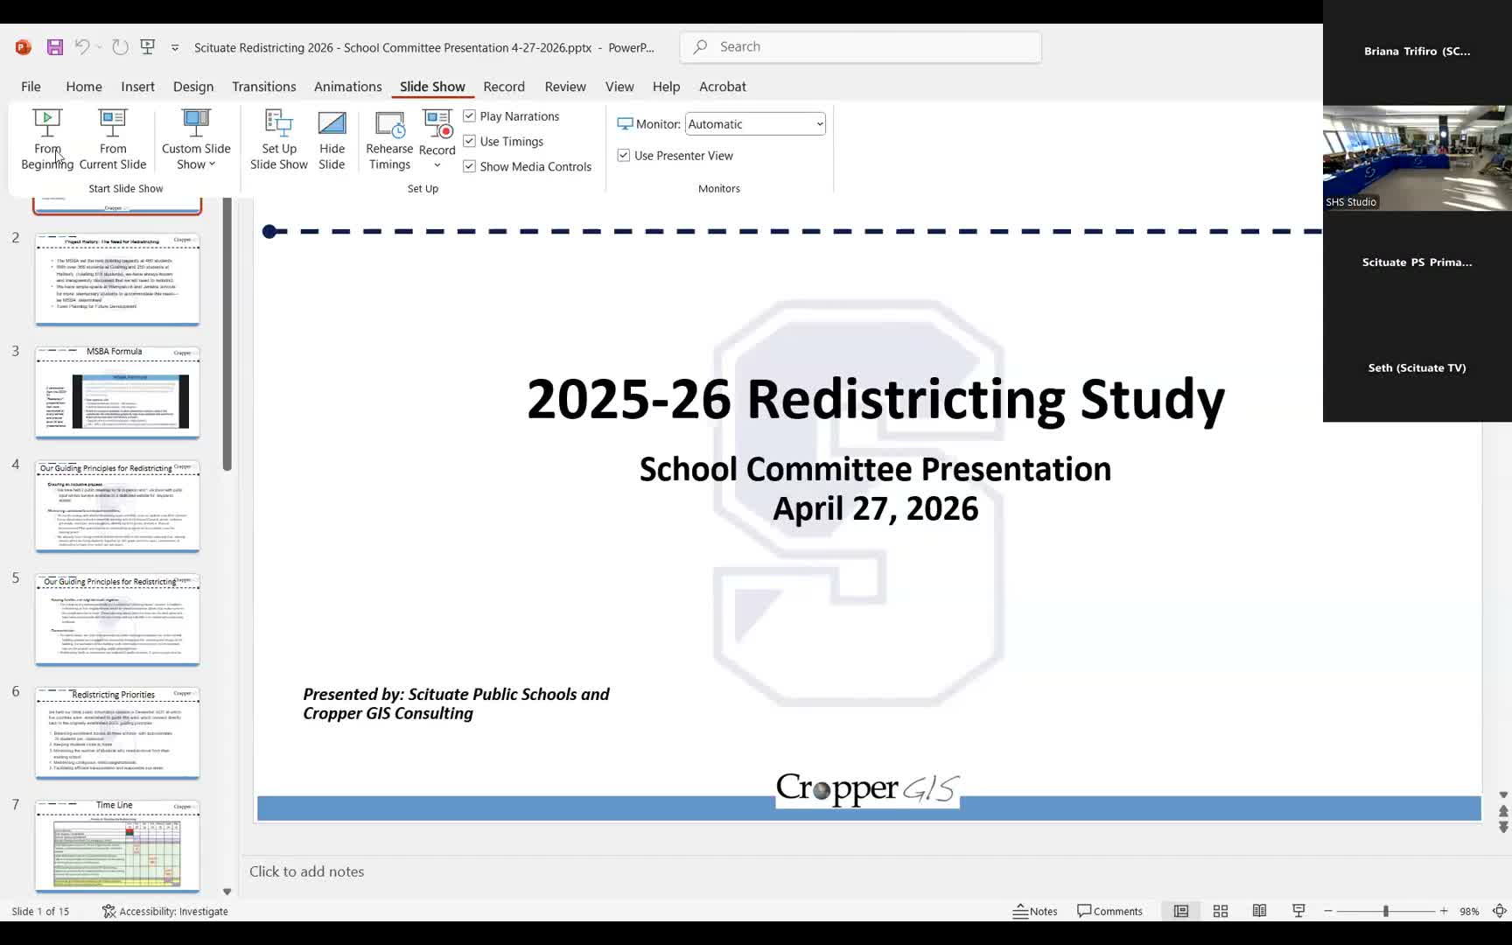Go to previous slide using double-up arrow
This screenshot has width=1512, height=945.
1503,811
